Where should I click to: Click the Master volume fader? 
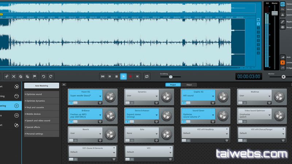click(274, 13)
